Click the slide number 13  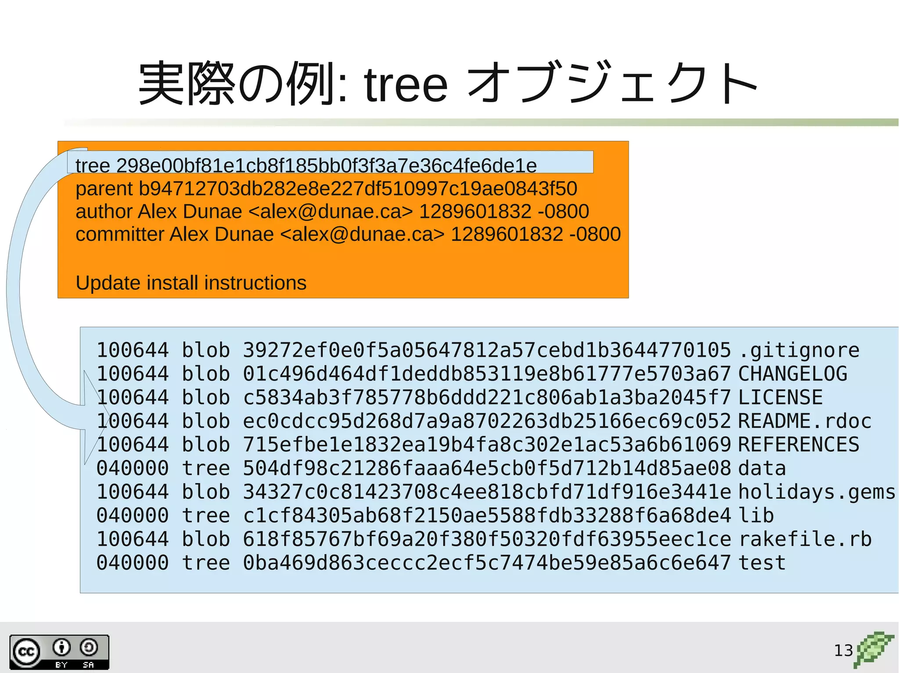point(843,650)
